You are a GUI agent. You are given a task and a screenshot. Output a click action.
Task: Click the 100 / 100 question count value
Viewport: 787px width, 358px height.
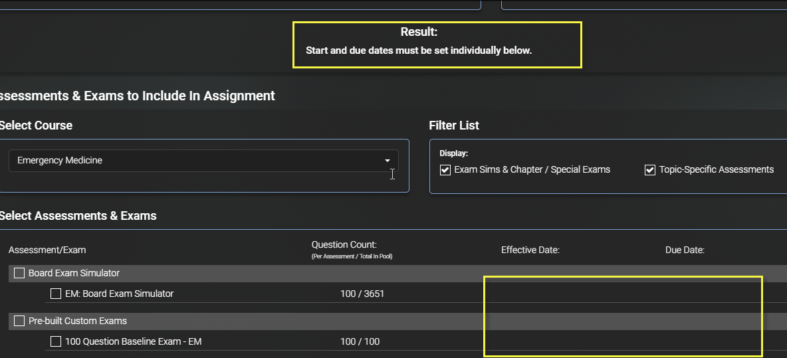[360, 341]
